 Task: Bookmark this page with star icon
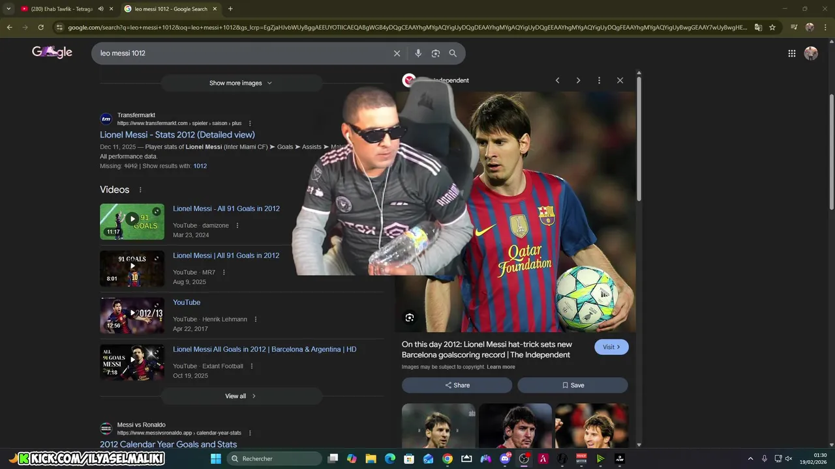772,27
